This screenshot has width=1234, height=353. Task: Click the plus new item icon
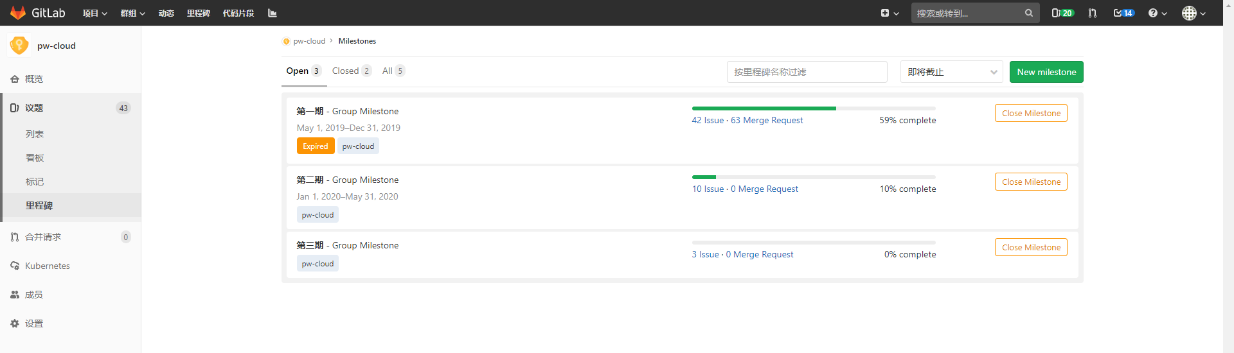[885, 13]
